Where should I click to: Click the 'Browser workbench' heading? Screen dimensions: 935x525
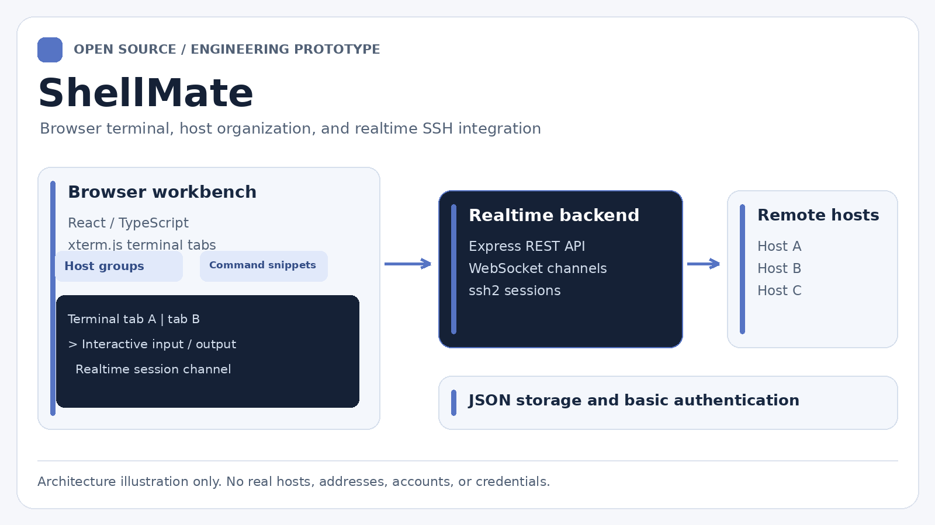(162, 192)
